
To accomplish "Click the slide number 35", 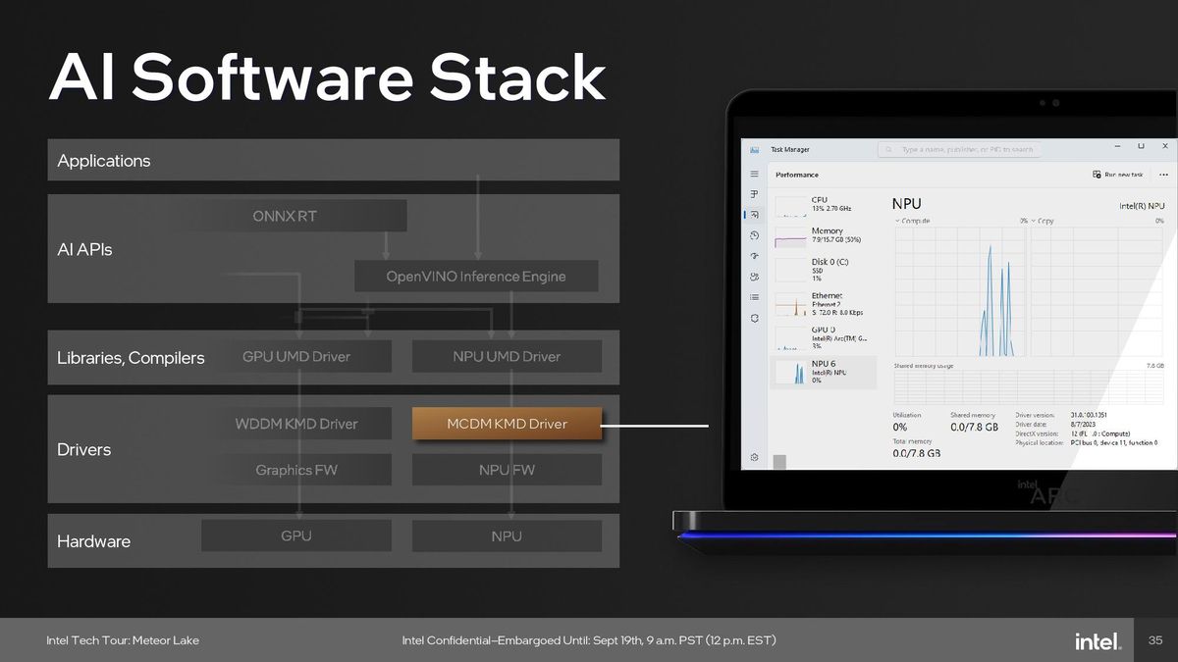I will [x=1155, y=640].
